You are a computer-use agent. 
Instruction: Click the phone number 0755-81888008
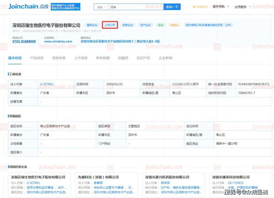24,41
